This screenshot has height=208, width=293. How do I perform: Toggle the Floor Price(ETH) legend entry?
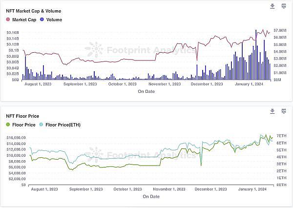[63, 125]
